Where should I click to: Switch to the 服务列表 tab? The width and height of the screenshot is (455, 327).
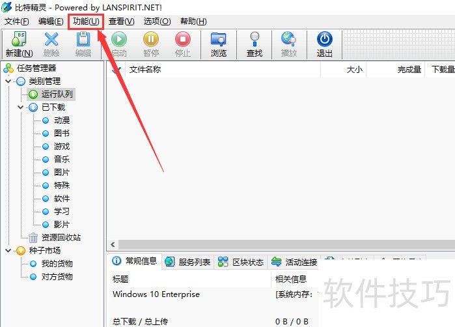coord(187,262)
